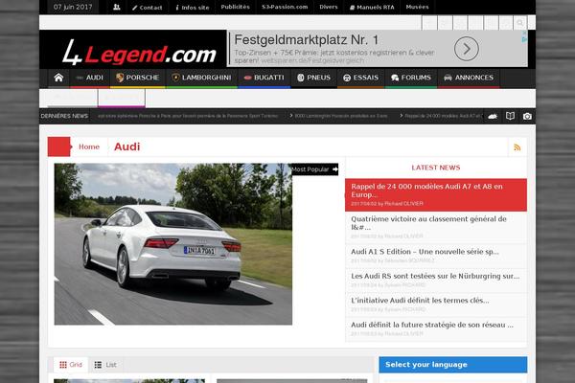575x383 pixels.
Task: Open Les Audi RS Nürburgring article
Action: tap(436, 280)
